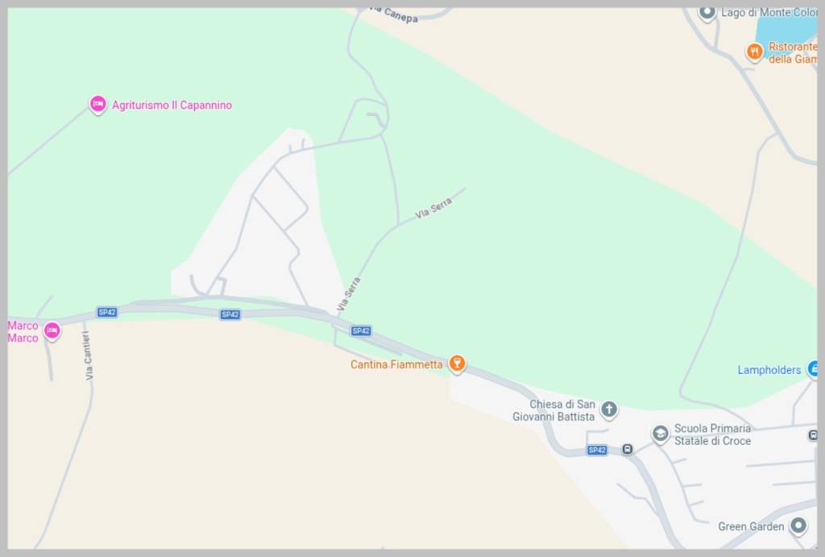
Task: Select the Lampholders text label
Action: pyautogui.click(x=769, y=369)
